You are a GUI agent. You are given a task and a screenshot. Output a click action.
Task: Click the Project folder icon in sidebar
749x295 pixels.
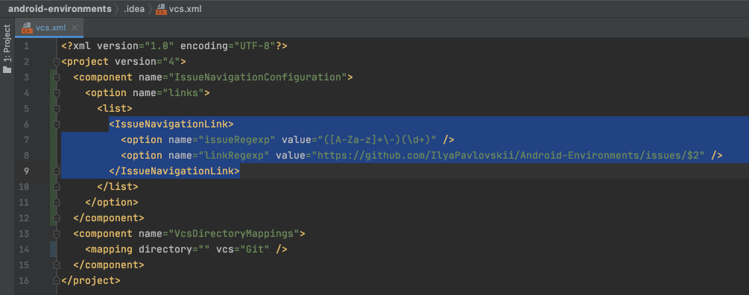7,70
